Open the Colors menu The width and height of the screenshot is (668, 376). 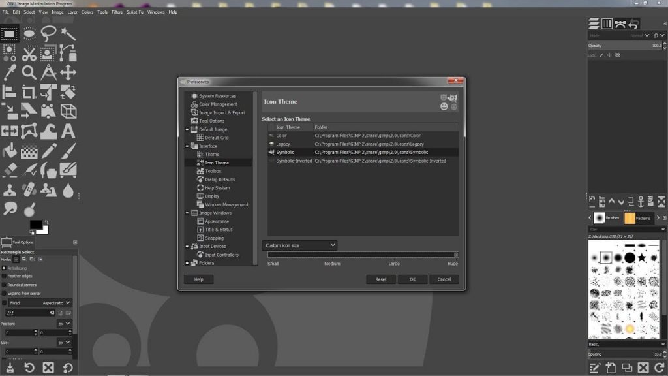87,12
